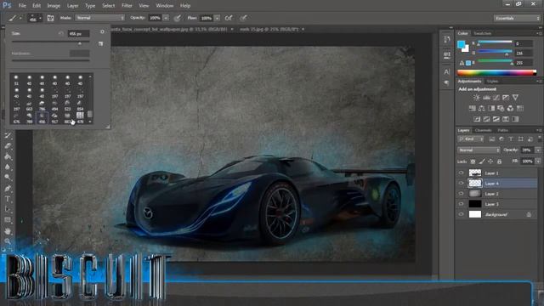Toggle lock transparent pixels
Screen dimensions: 544x306
[x=473, y=161]
